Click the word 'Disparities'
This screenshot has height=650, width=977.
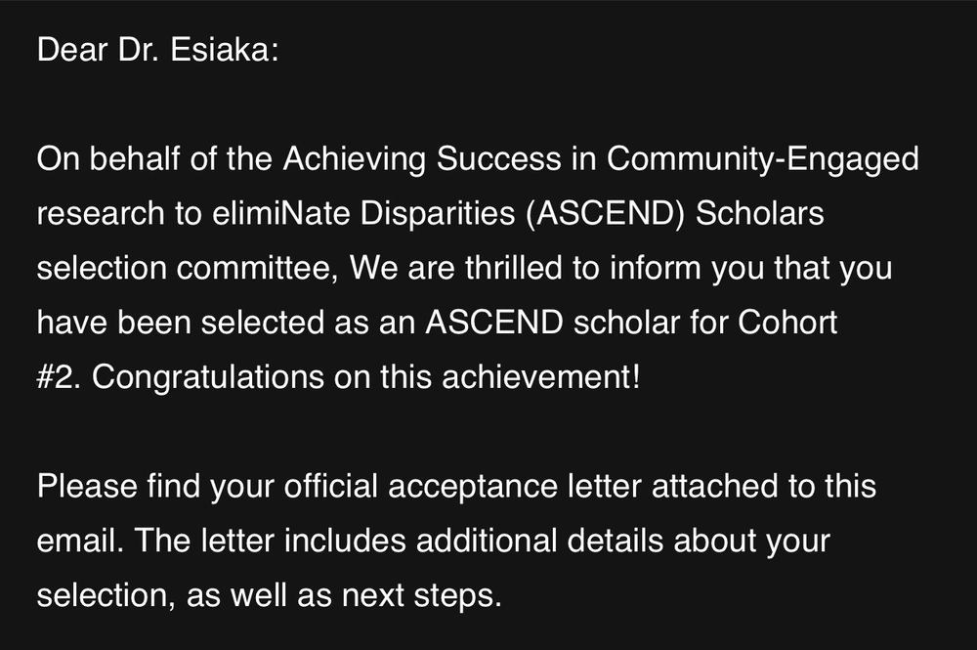438,213
